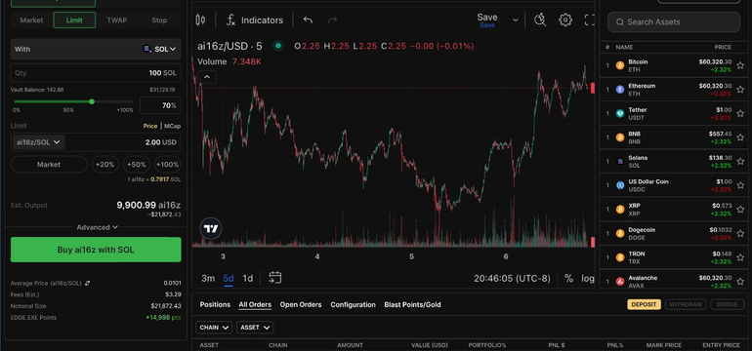
Task: Undo the last chart action
Action: pyautogui.click(x=308, y=20)
